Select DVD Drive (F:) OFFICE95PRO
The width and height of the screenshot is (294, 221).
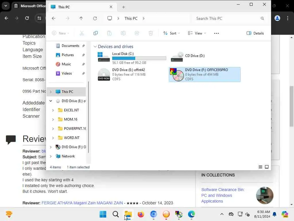[x=204, y=75]
